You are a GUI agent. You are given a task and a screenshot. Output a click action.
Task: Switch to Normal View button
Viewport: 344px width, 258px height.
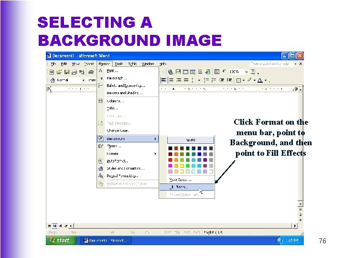(x=50, y=226)
